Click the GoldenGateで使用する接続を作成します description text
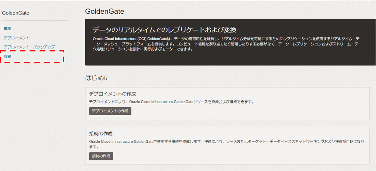Viewport: 376px width, 171px height. 226,144
